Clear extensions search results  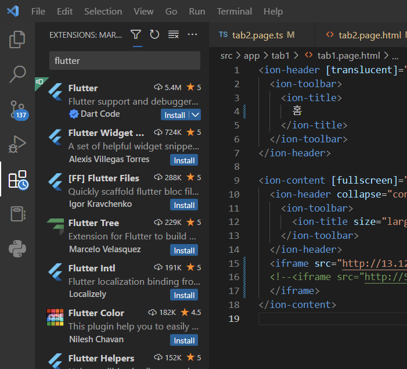(x=174, y=34)
